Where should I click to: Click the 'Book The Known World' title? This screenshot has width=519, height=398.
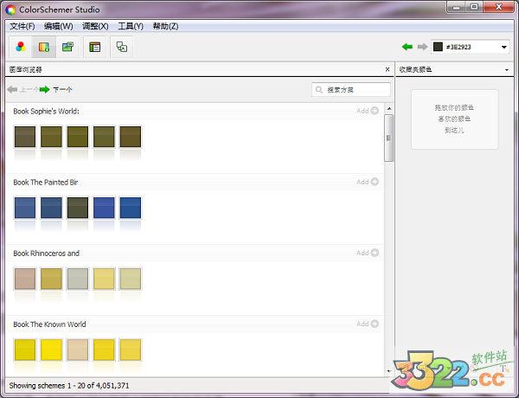click(x=49, y=324)
